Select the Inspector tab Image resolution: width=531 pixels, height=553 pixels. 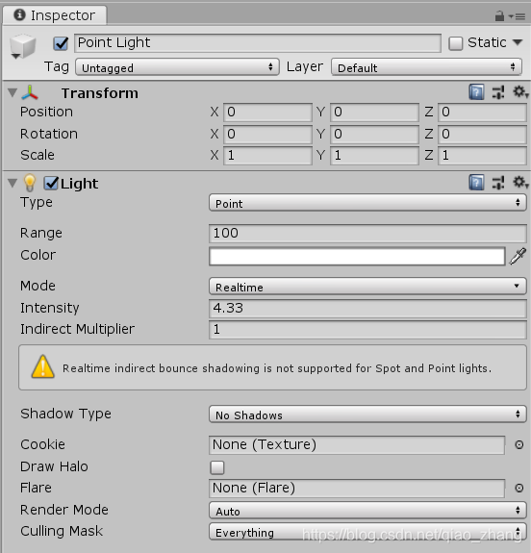click(55, 15)
